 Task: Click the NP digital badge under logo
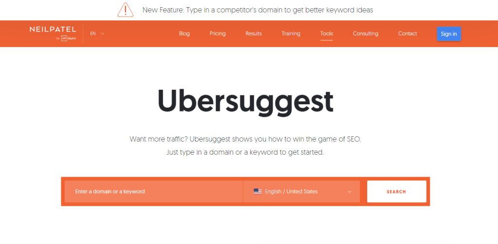[66, 38]
